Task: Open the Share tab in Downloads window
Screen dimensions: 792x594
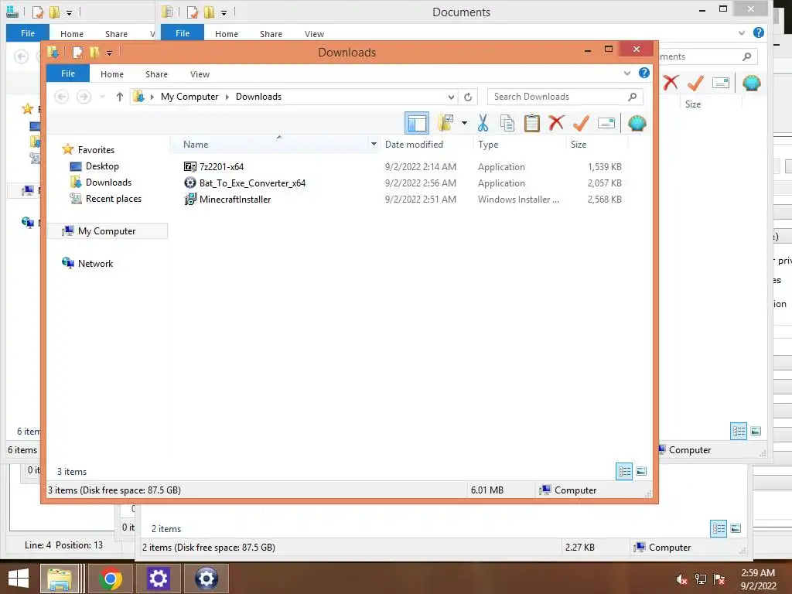Action: (x=156, y=74)
